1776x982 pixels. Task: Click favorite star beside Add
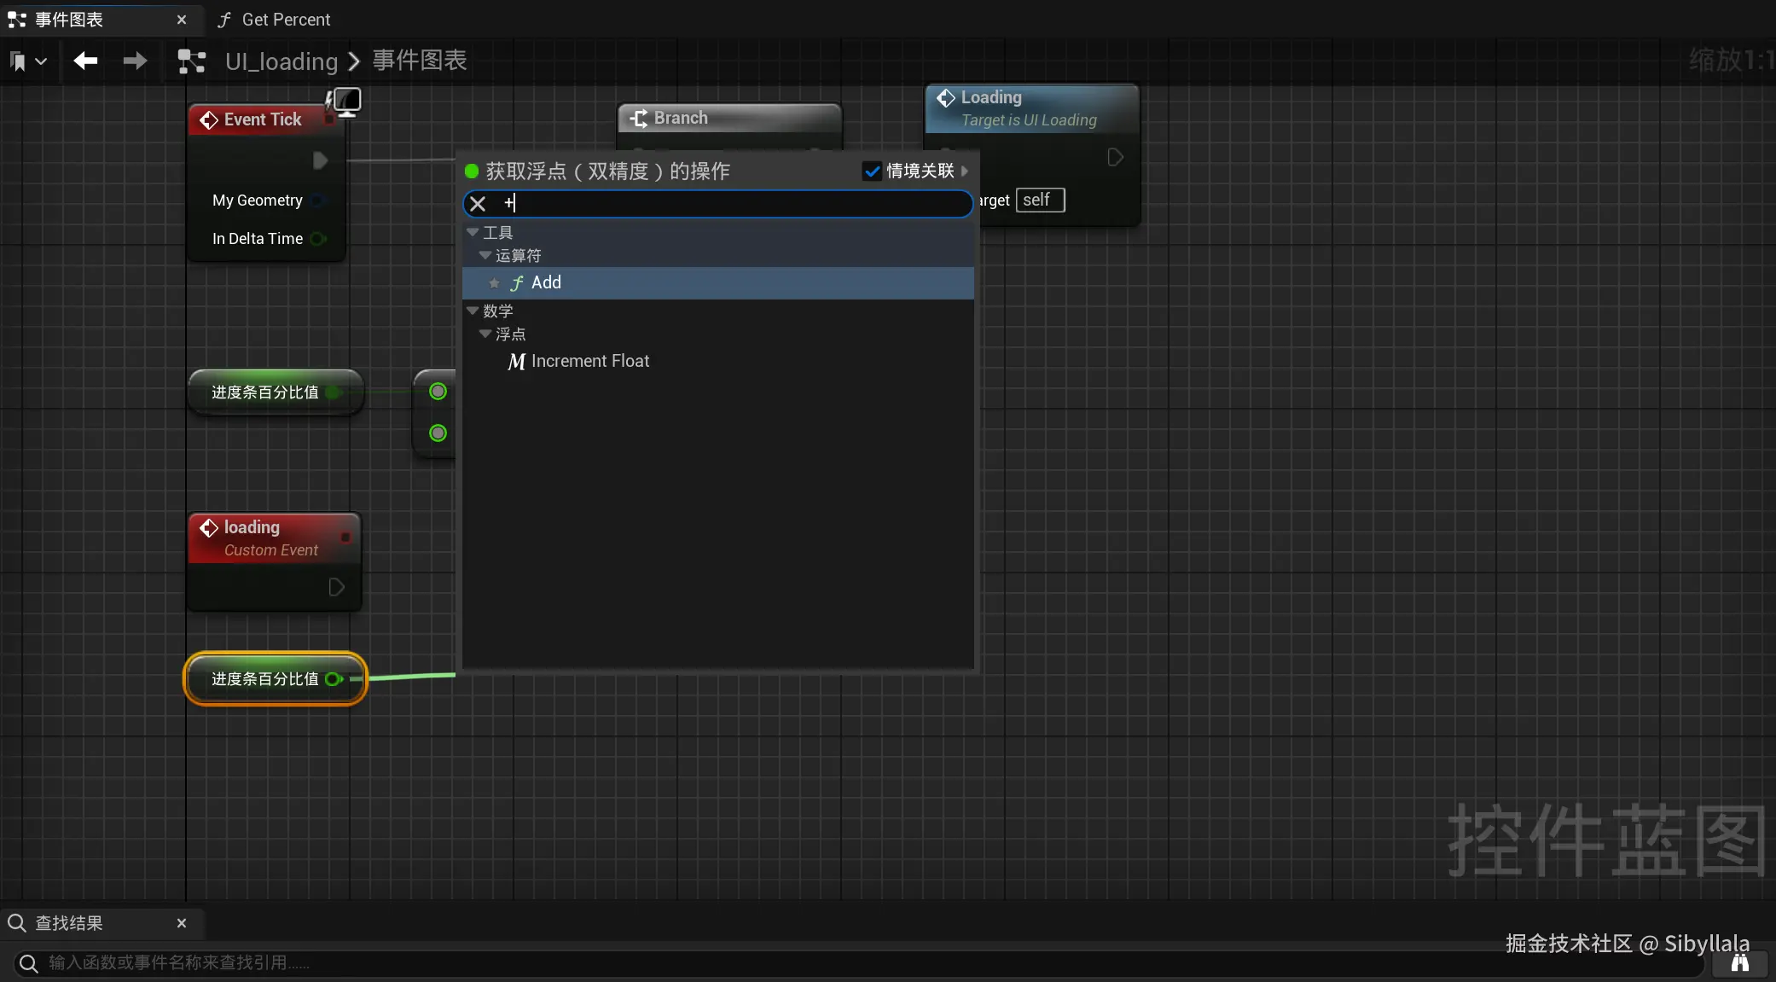click(494, 283)
